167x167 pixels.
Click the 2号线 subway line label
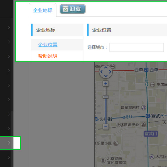click(128, 117)
